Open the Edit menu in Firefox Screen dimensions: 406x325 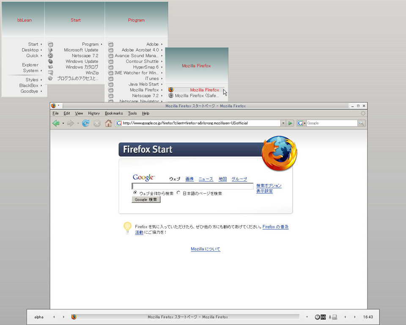point(67,113)
